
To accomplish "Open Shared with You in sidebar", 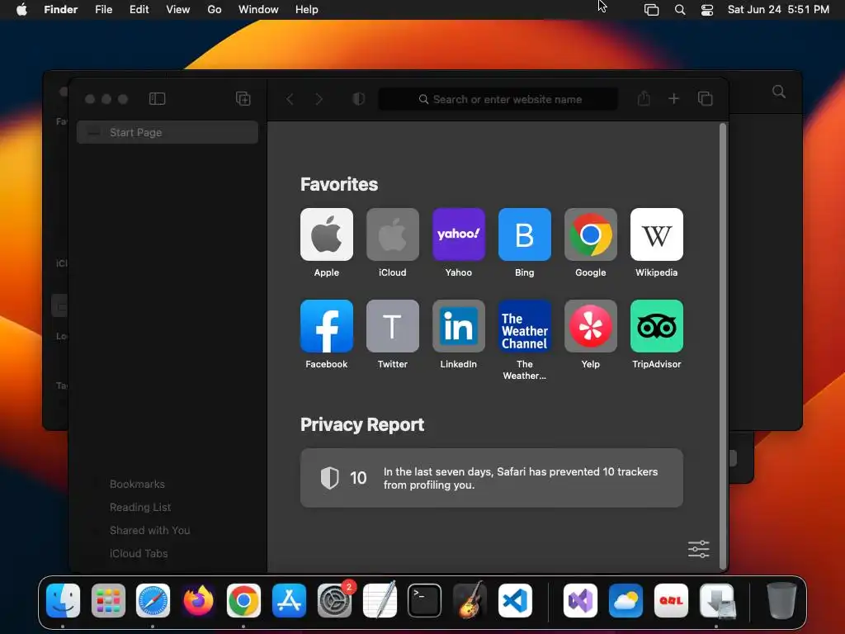I will click(150, 531).
